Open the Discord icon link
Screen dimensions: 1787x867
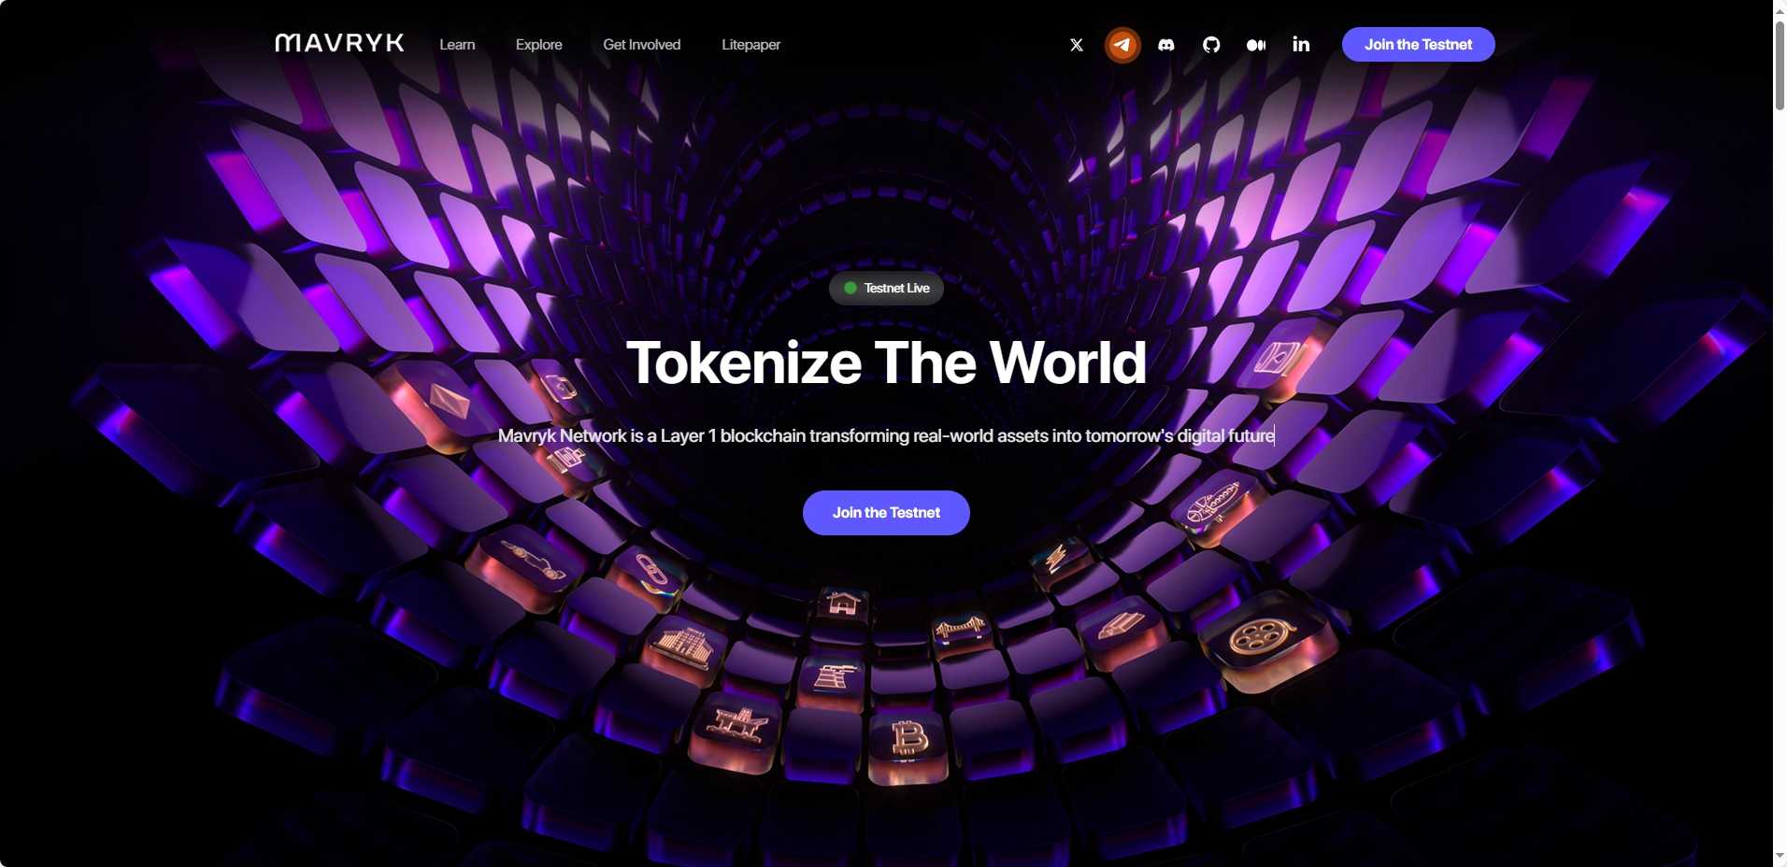coord(1166,45)
